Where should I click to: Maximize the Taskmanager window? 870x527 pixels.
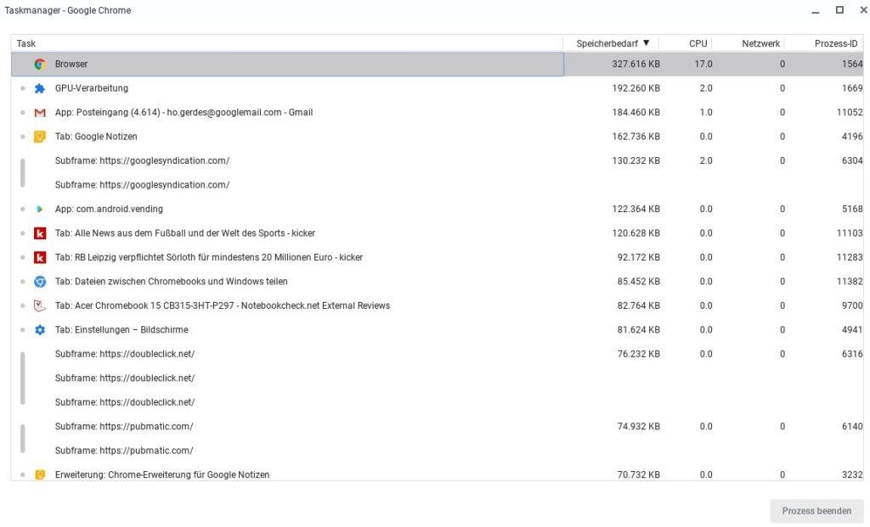coord(839,10)
